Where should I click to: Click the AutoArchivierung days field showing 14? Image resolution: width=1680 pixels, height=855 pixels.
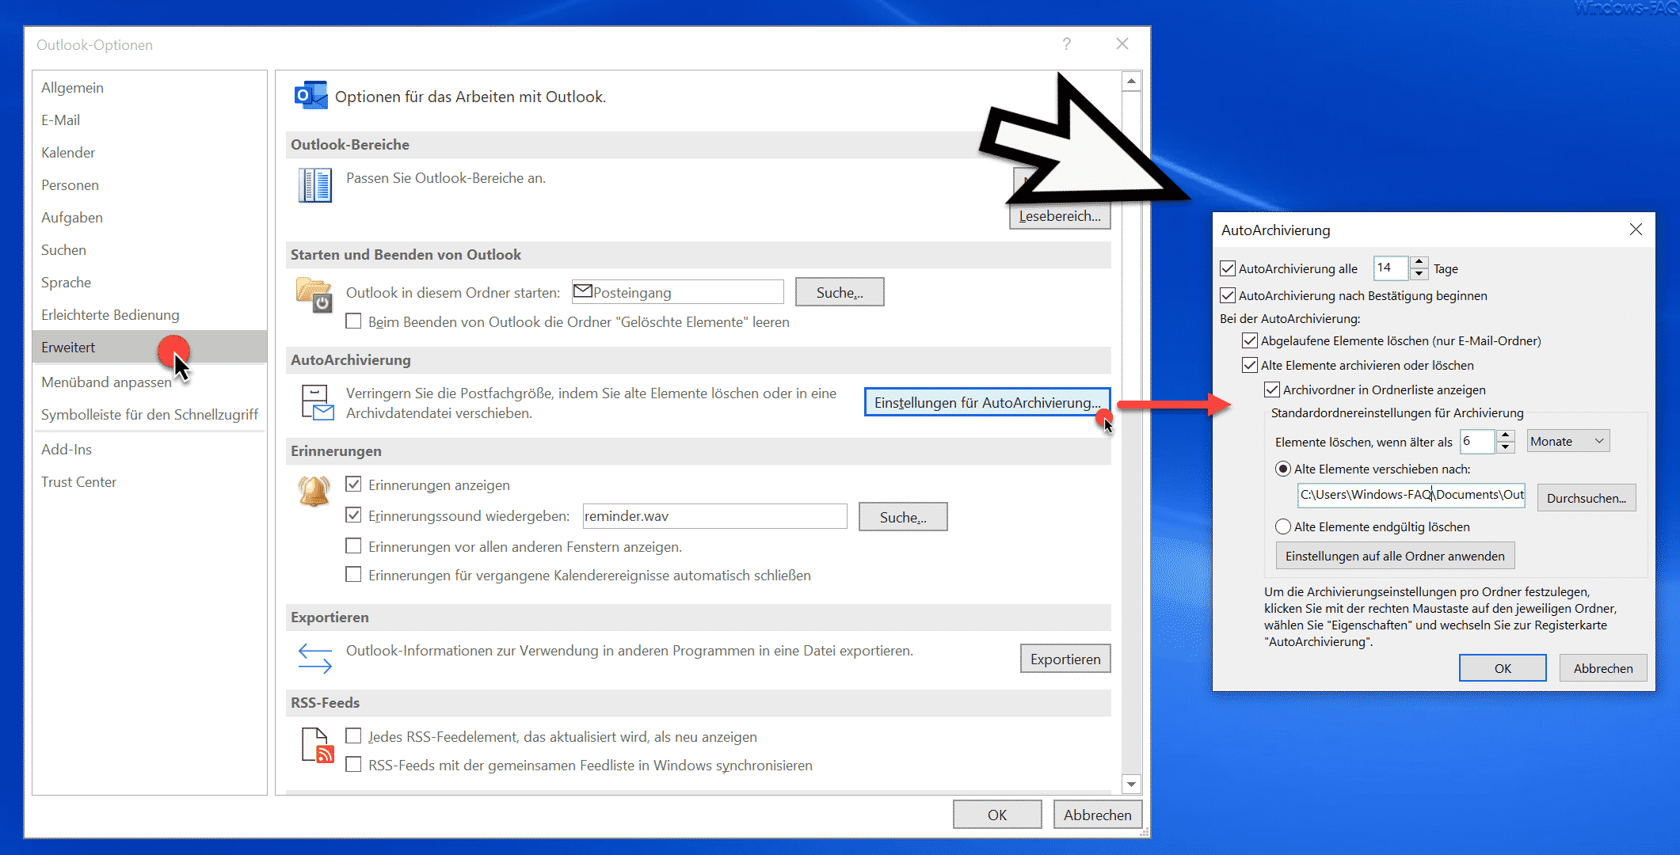point(1392,268)
